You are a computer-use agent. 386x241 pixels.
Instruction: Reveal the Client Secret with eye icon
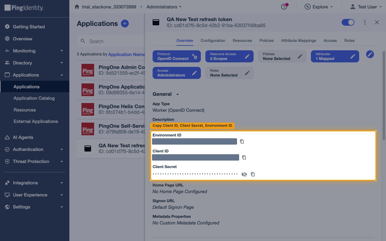[244, 174]
